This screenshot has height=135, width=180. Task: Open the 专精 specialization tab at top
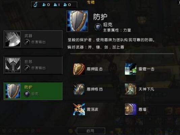[91, 2]
